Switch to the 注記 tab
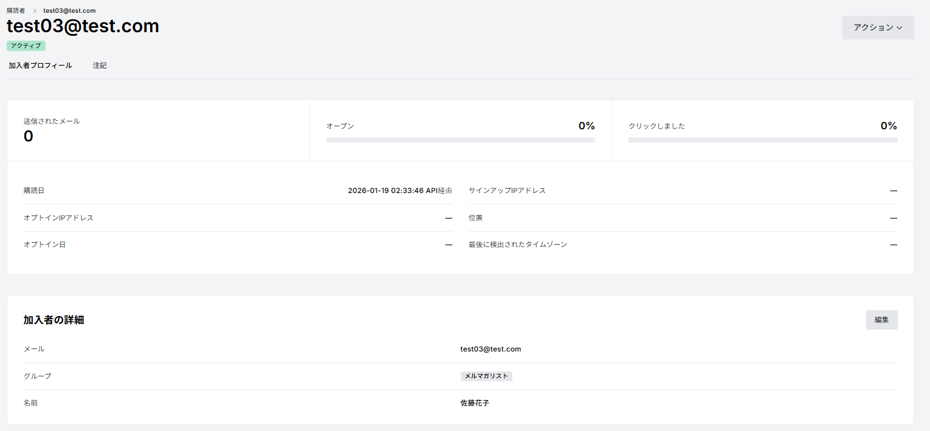This screenshot has width=930, height=431. point(100,66)
